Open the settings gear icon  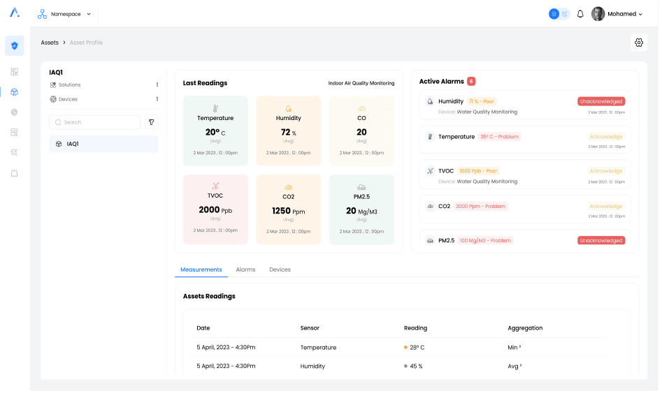pyautogui.click(x=639, y=43)
